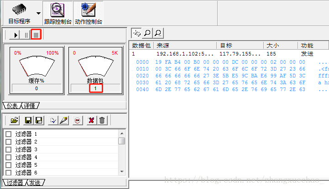Sort by the 大小 size column header
This screenshot has height=189, width=329.
[x=281, y=46]
